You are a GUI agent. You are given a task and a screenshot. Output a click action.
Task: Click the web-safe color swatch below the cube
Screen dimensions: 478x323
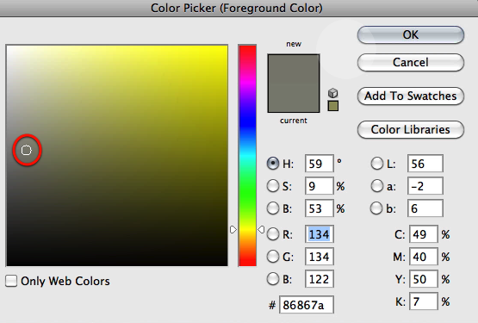tap(333, 106)
